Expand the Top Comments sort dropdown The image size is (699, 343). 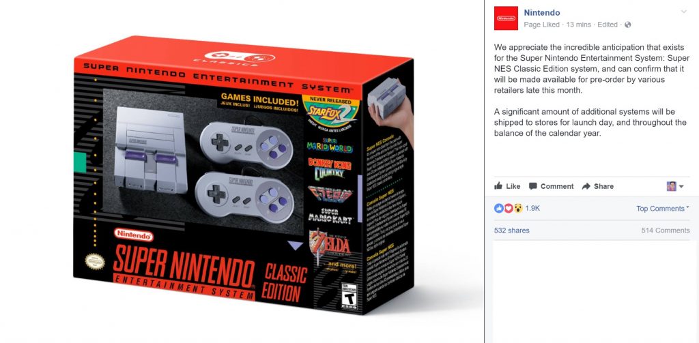click(663, 209)
